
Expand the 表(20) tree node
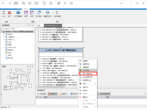[x=4, y=34]
